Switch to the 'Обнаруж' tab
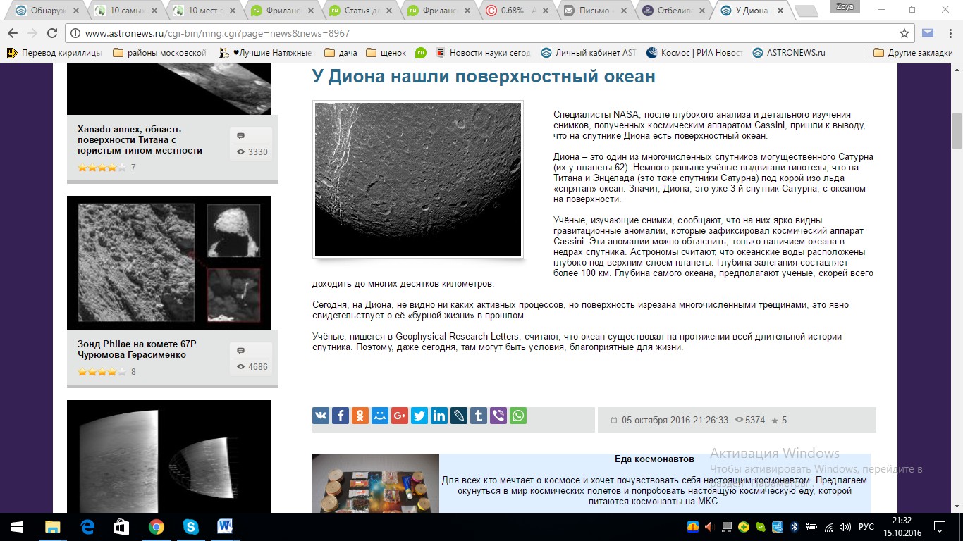Screen dimensions: 963x541 click(x=46, y=11)
